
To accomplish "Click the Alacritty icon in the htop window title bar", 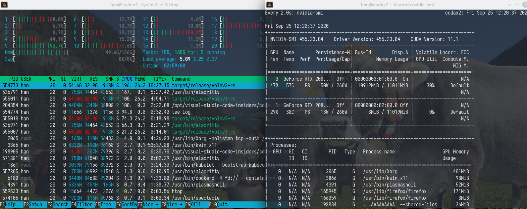I will tap(4, 5).
